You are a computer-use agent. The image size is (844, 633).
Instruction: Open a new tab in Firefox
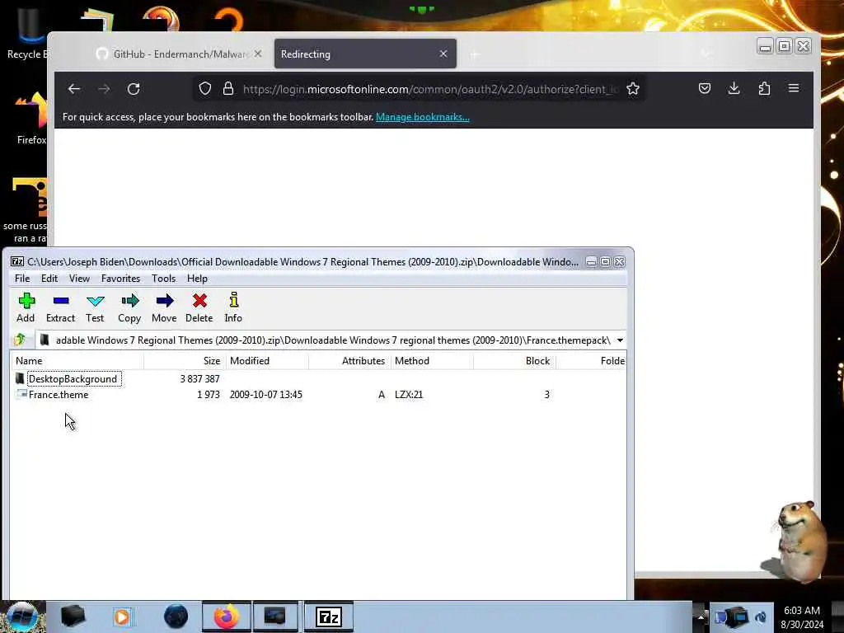tap(474, 54)
